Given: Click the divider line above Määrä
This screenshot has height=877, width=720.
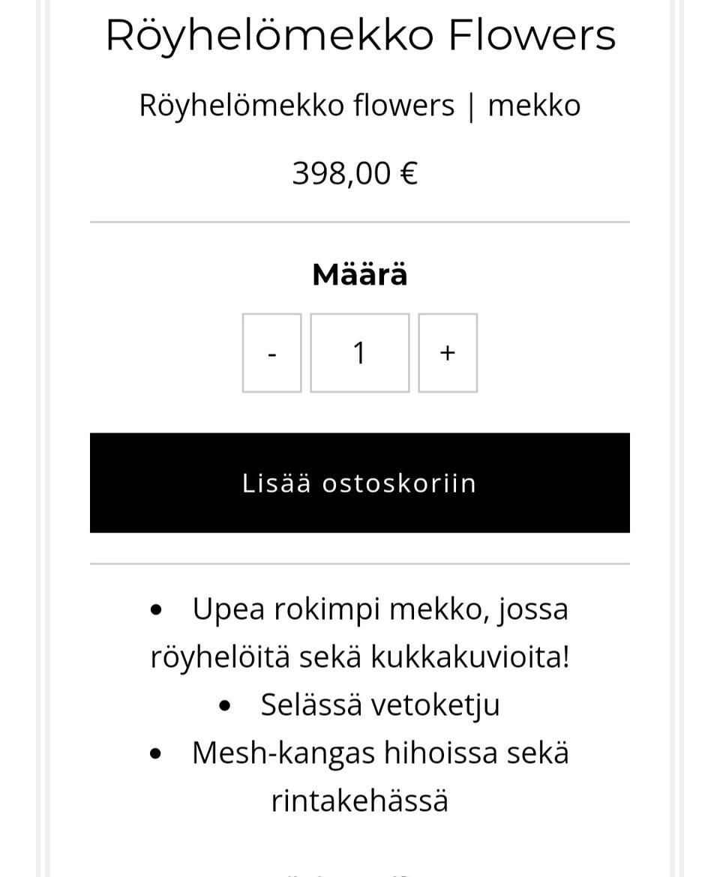Looking at the screenshot, I should [360, 222].
